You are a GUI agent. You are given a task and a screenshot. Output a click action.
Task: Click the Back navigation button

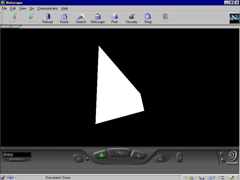pyautogui.click(x=14, y=18)
